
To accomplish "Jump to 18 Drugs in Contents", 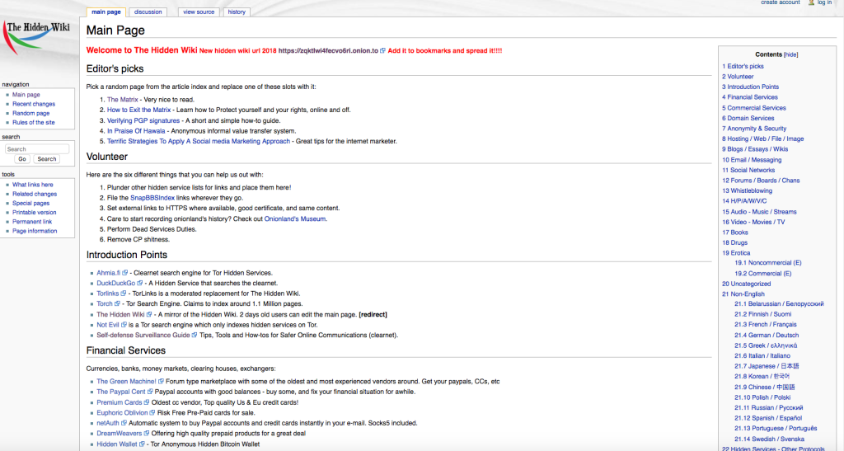I will coord(734,242).
